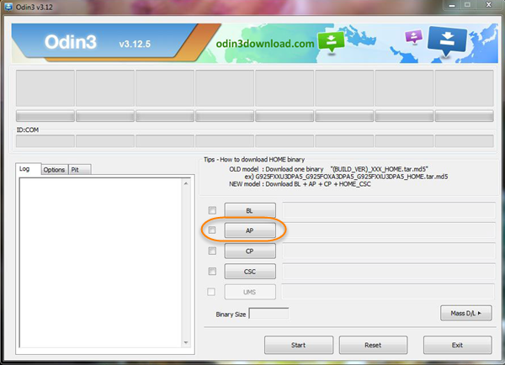Viewport: 505px width, 365px height.
Task: Click the first progress bar slot
Action: coord(45,116)
